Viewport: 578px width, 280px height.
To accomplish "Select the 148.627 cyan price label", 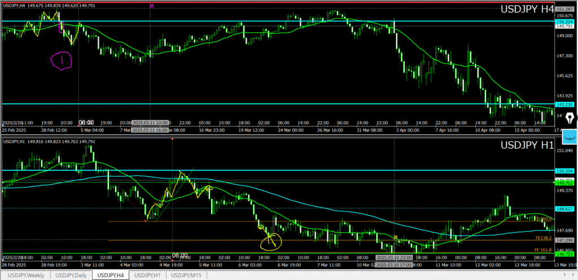I will click(565, 208).
